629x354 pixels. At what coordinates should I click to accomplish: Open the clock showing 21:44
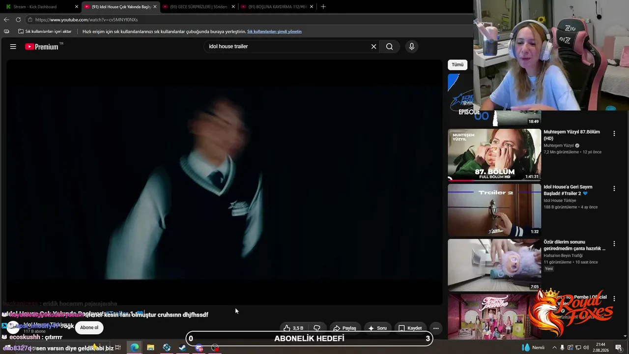point(600,348)
